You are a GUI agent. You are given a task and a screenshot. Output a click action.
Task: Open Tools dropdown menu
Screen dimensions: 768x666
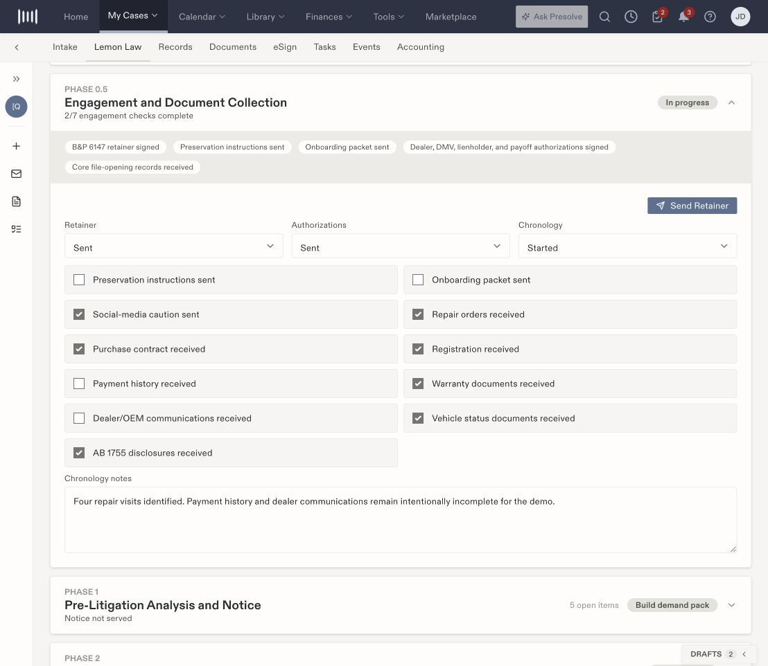click(x=388, y=17)
